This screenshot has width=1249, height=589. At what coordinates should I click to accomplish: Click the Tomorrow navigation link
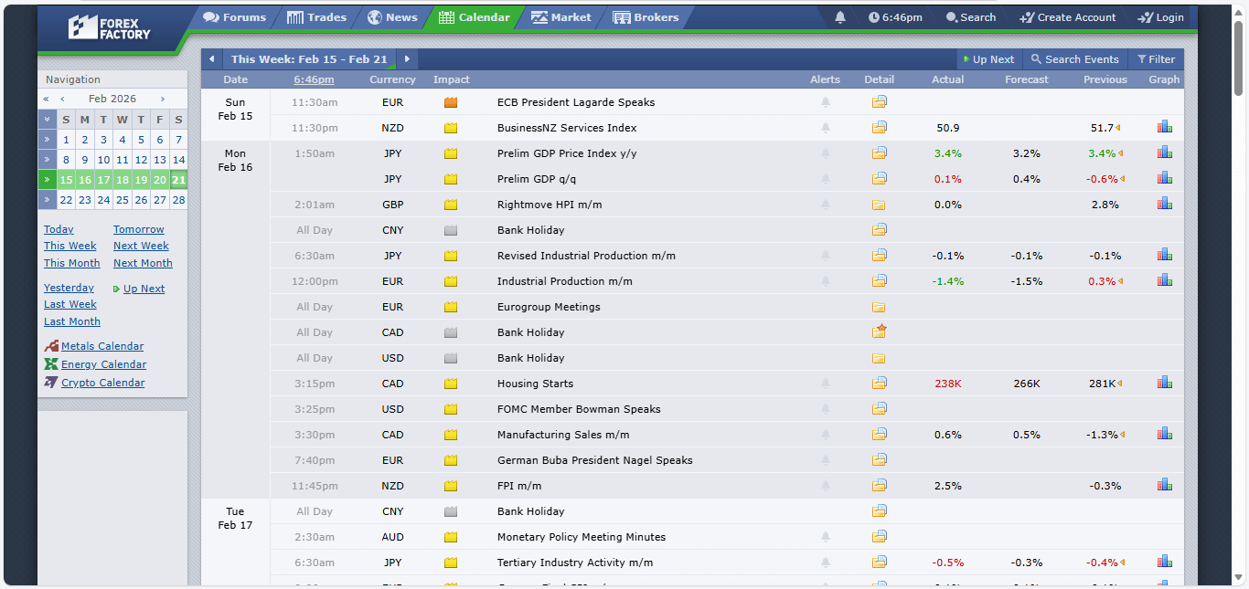[139, 229]
